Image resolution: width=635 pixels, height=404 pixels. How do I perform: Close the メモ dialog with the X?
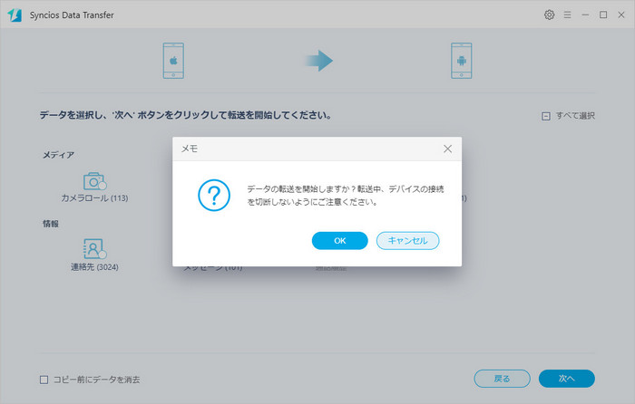(x=447, y=149)
